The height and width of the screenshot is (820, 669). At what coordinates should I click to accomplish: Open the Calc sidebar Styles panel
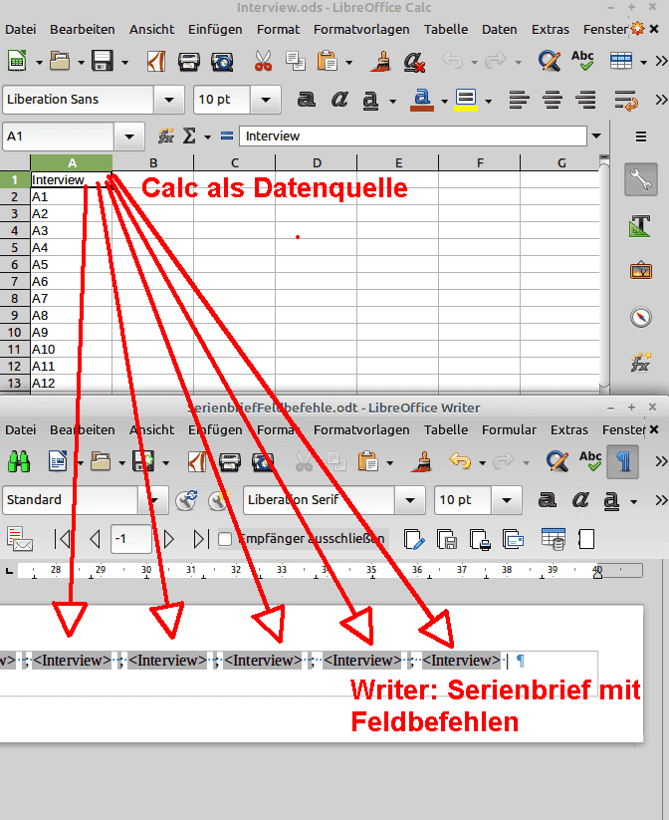click(x=641, y=226)
